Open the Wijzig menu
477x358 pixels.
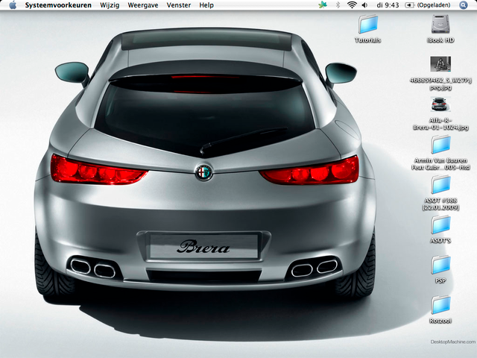pyautogui.click(x=110, y=5)
